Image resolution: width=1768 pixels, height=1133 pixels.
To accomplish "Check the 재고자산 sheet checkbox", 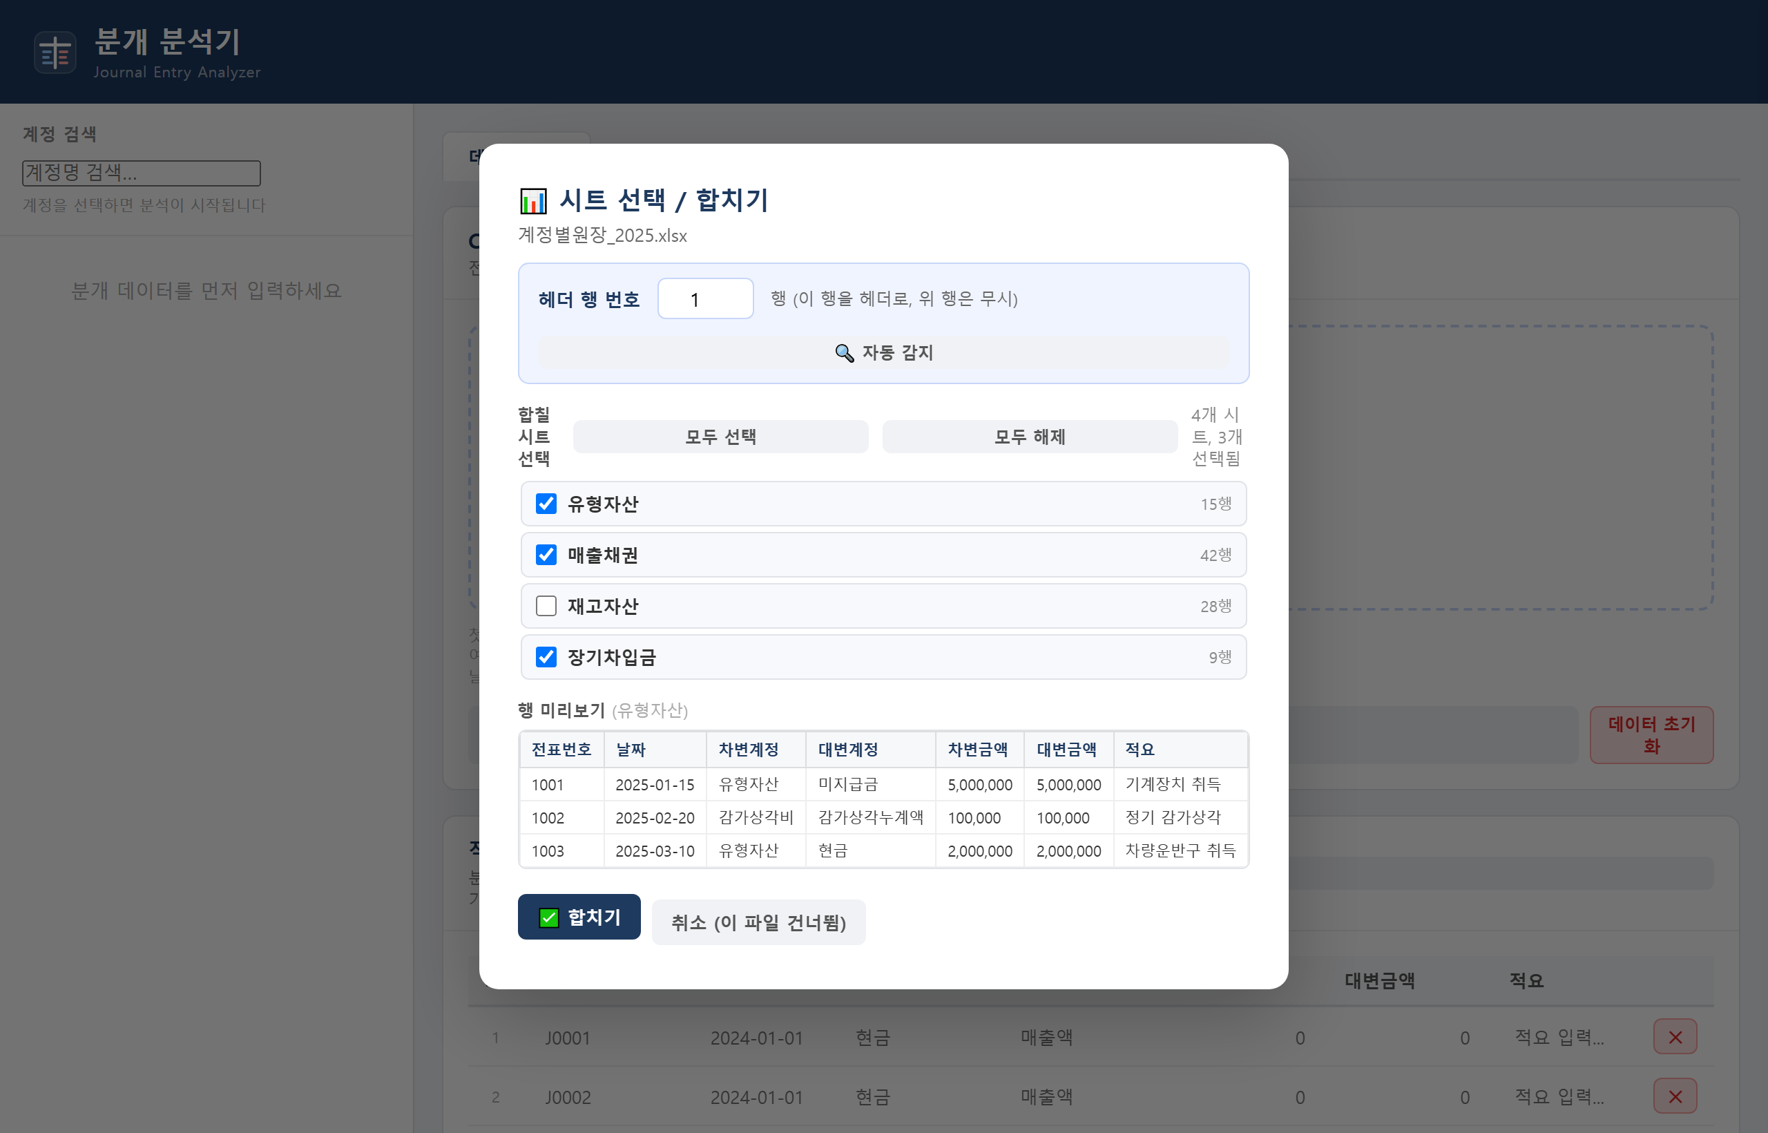I will (546, 607).
